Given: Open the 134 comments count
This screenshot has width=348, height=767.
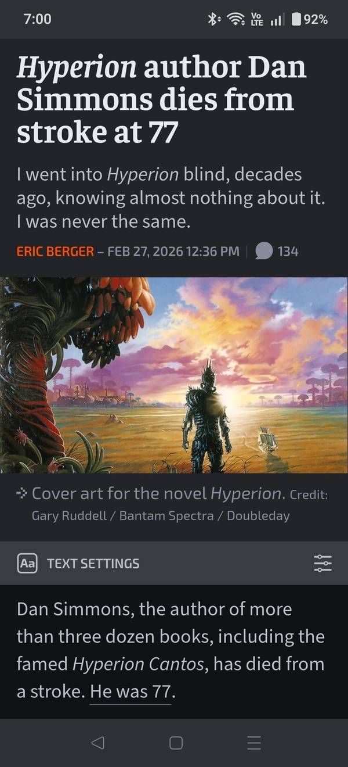Looking at the screenshot, I should [x=288, y=251].
